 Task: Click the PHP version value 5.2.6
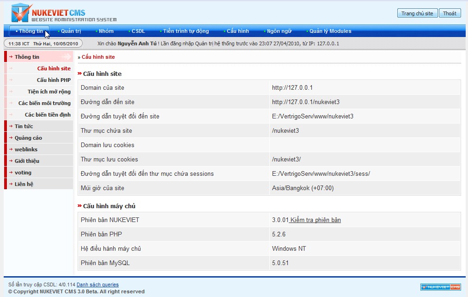279,234
